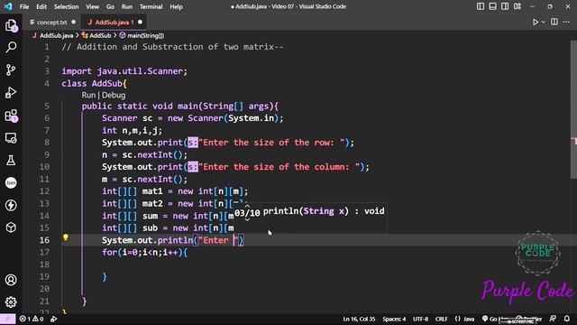Toggle the primary side bar
Viewport: 577px width, 325px height.
(x=481, y=6)
